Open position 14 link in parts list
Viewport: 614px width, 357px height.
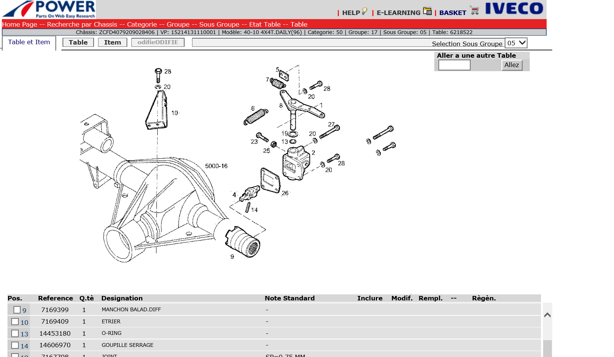[x=24, y=346]
